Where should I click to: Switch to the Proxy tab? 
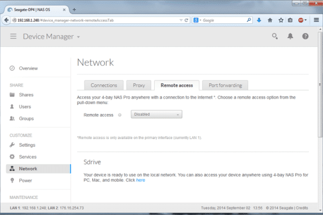click(x=139, y=85)
